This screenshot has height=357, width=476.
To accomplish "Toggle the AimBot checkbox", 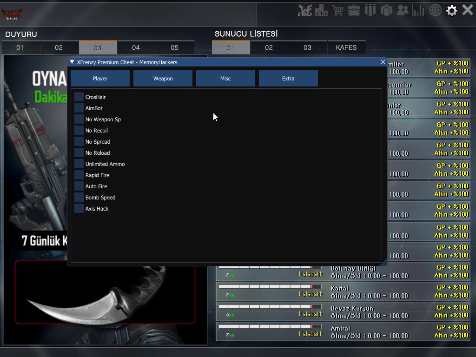I will click(x=79, y=108).
